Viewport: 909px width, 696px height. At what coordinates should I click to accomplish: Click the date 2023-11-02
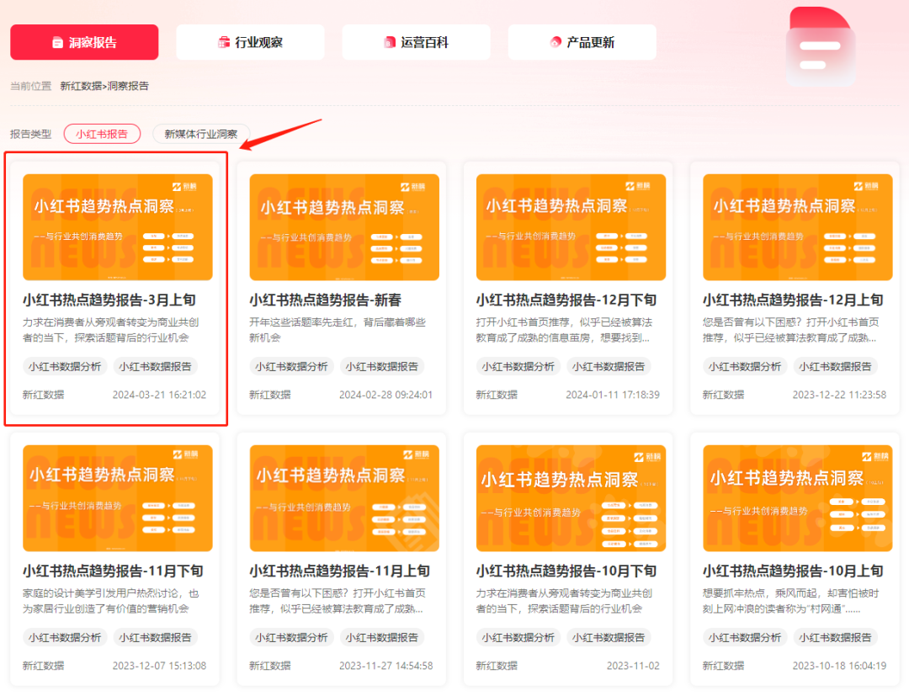click(x=633, y=667)
